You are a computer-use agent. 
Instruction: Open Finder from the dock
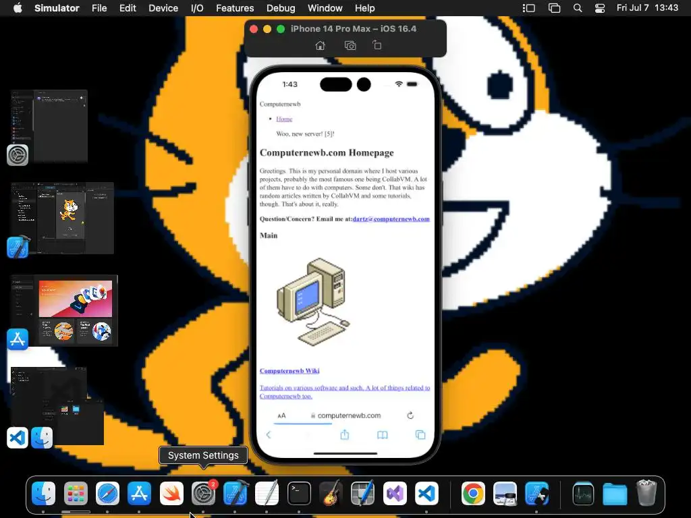point(44,493)
